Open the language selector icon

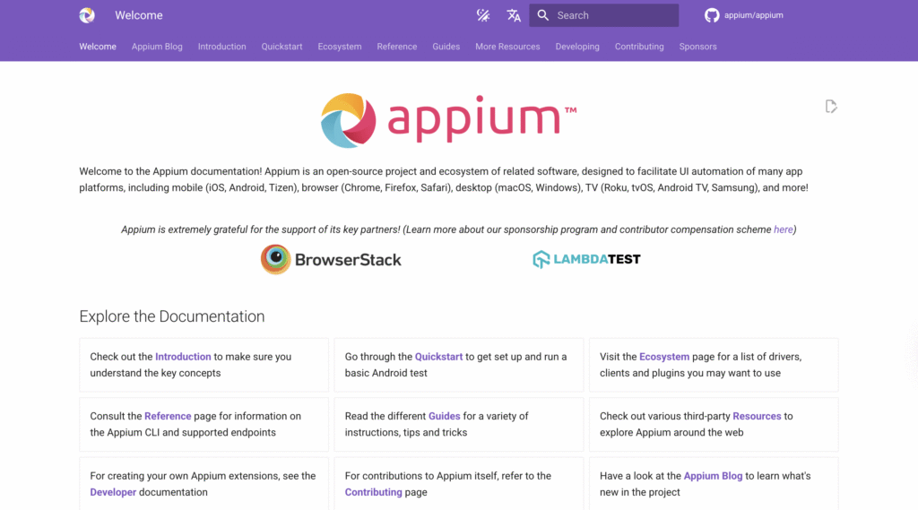point(514,15)
